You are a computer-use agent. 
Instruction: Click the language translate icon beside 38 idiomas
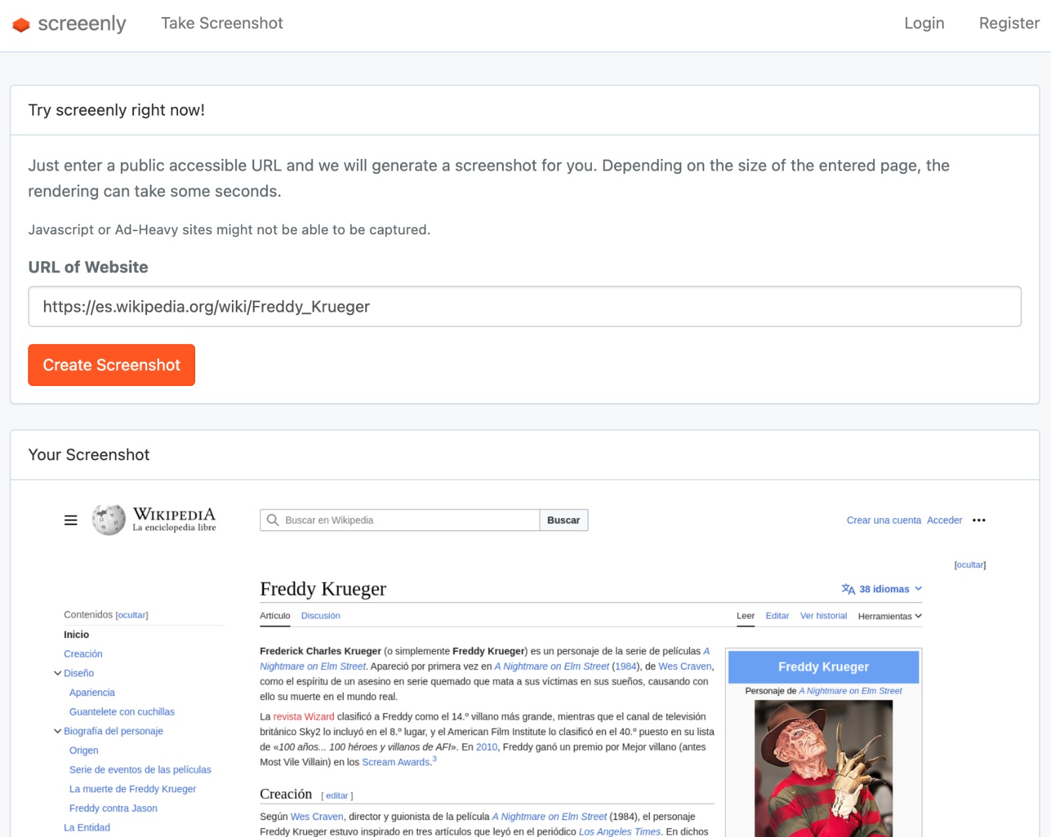pyautogui.click(x=848, y=589)
